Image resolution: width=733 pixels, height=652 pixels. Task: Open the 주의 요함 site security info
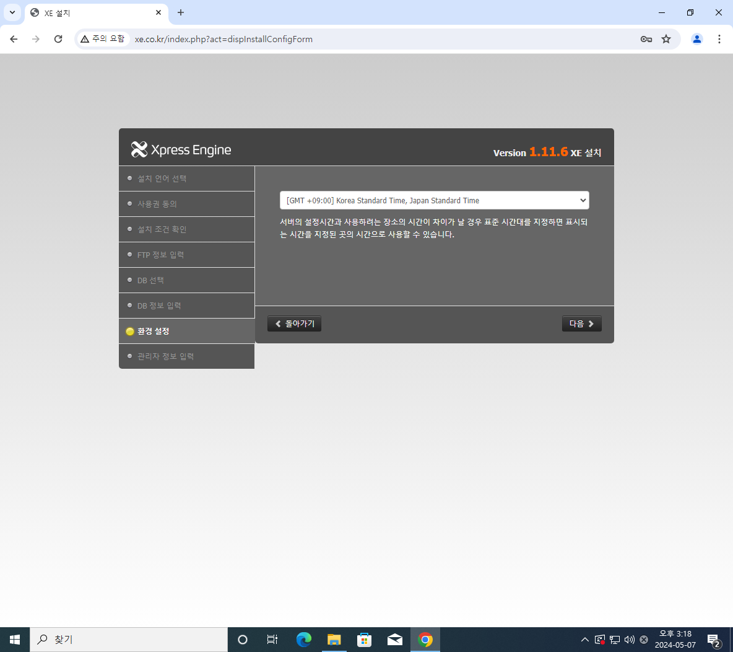coord(103,39)
